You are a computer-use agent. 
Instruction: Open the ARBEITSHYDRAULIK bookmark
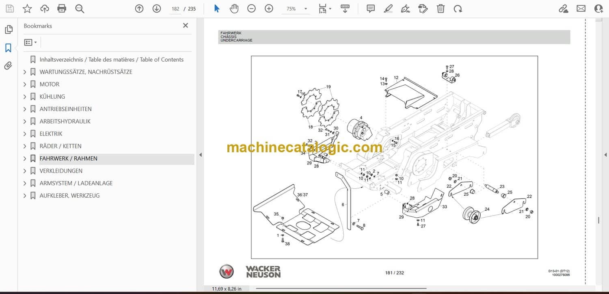click(x=65, y=121)
